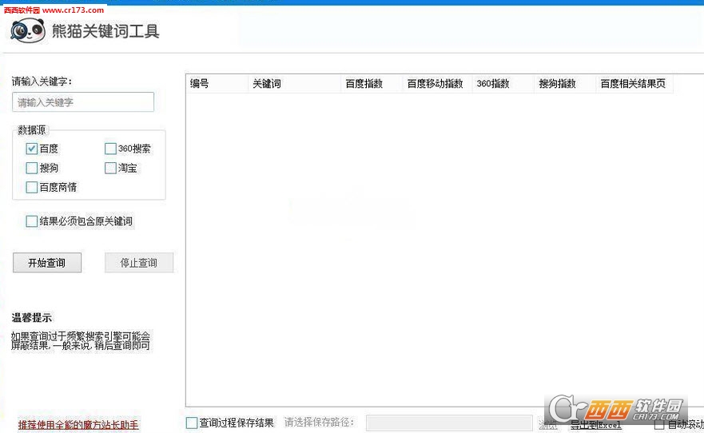
Task: Focus the 请输入关键字 keyword input field
Action: click(x=83, y=102)
